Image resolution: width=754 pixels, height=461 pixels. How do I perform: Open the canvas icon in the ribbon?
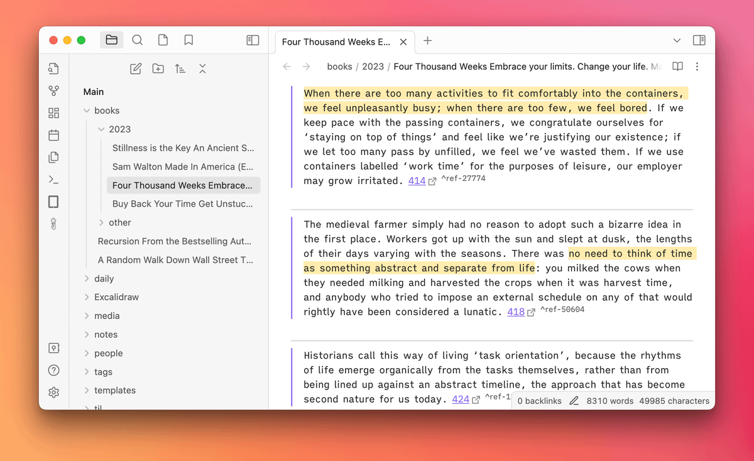[x=53, y=113]
